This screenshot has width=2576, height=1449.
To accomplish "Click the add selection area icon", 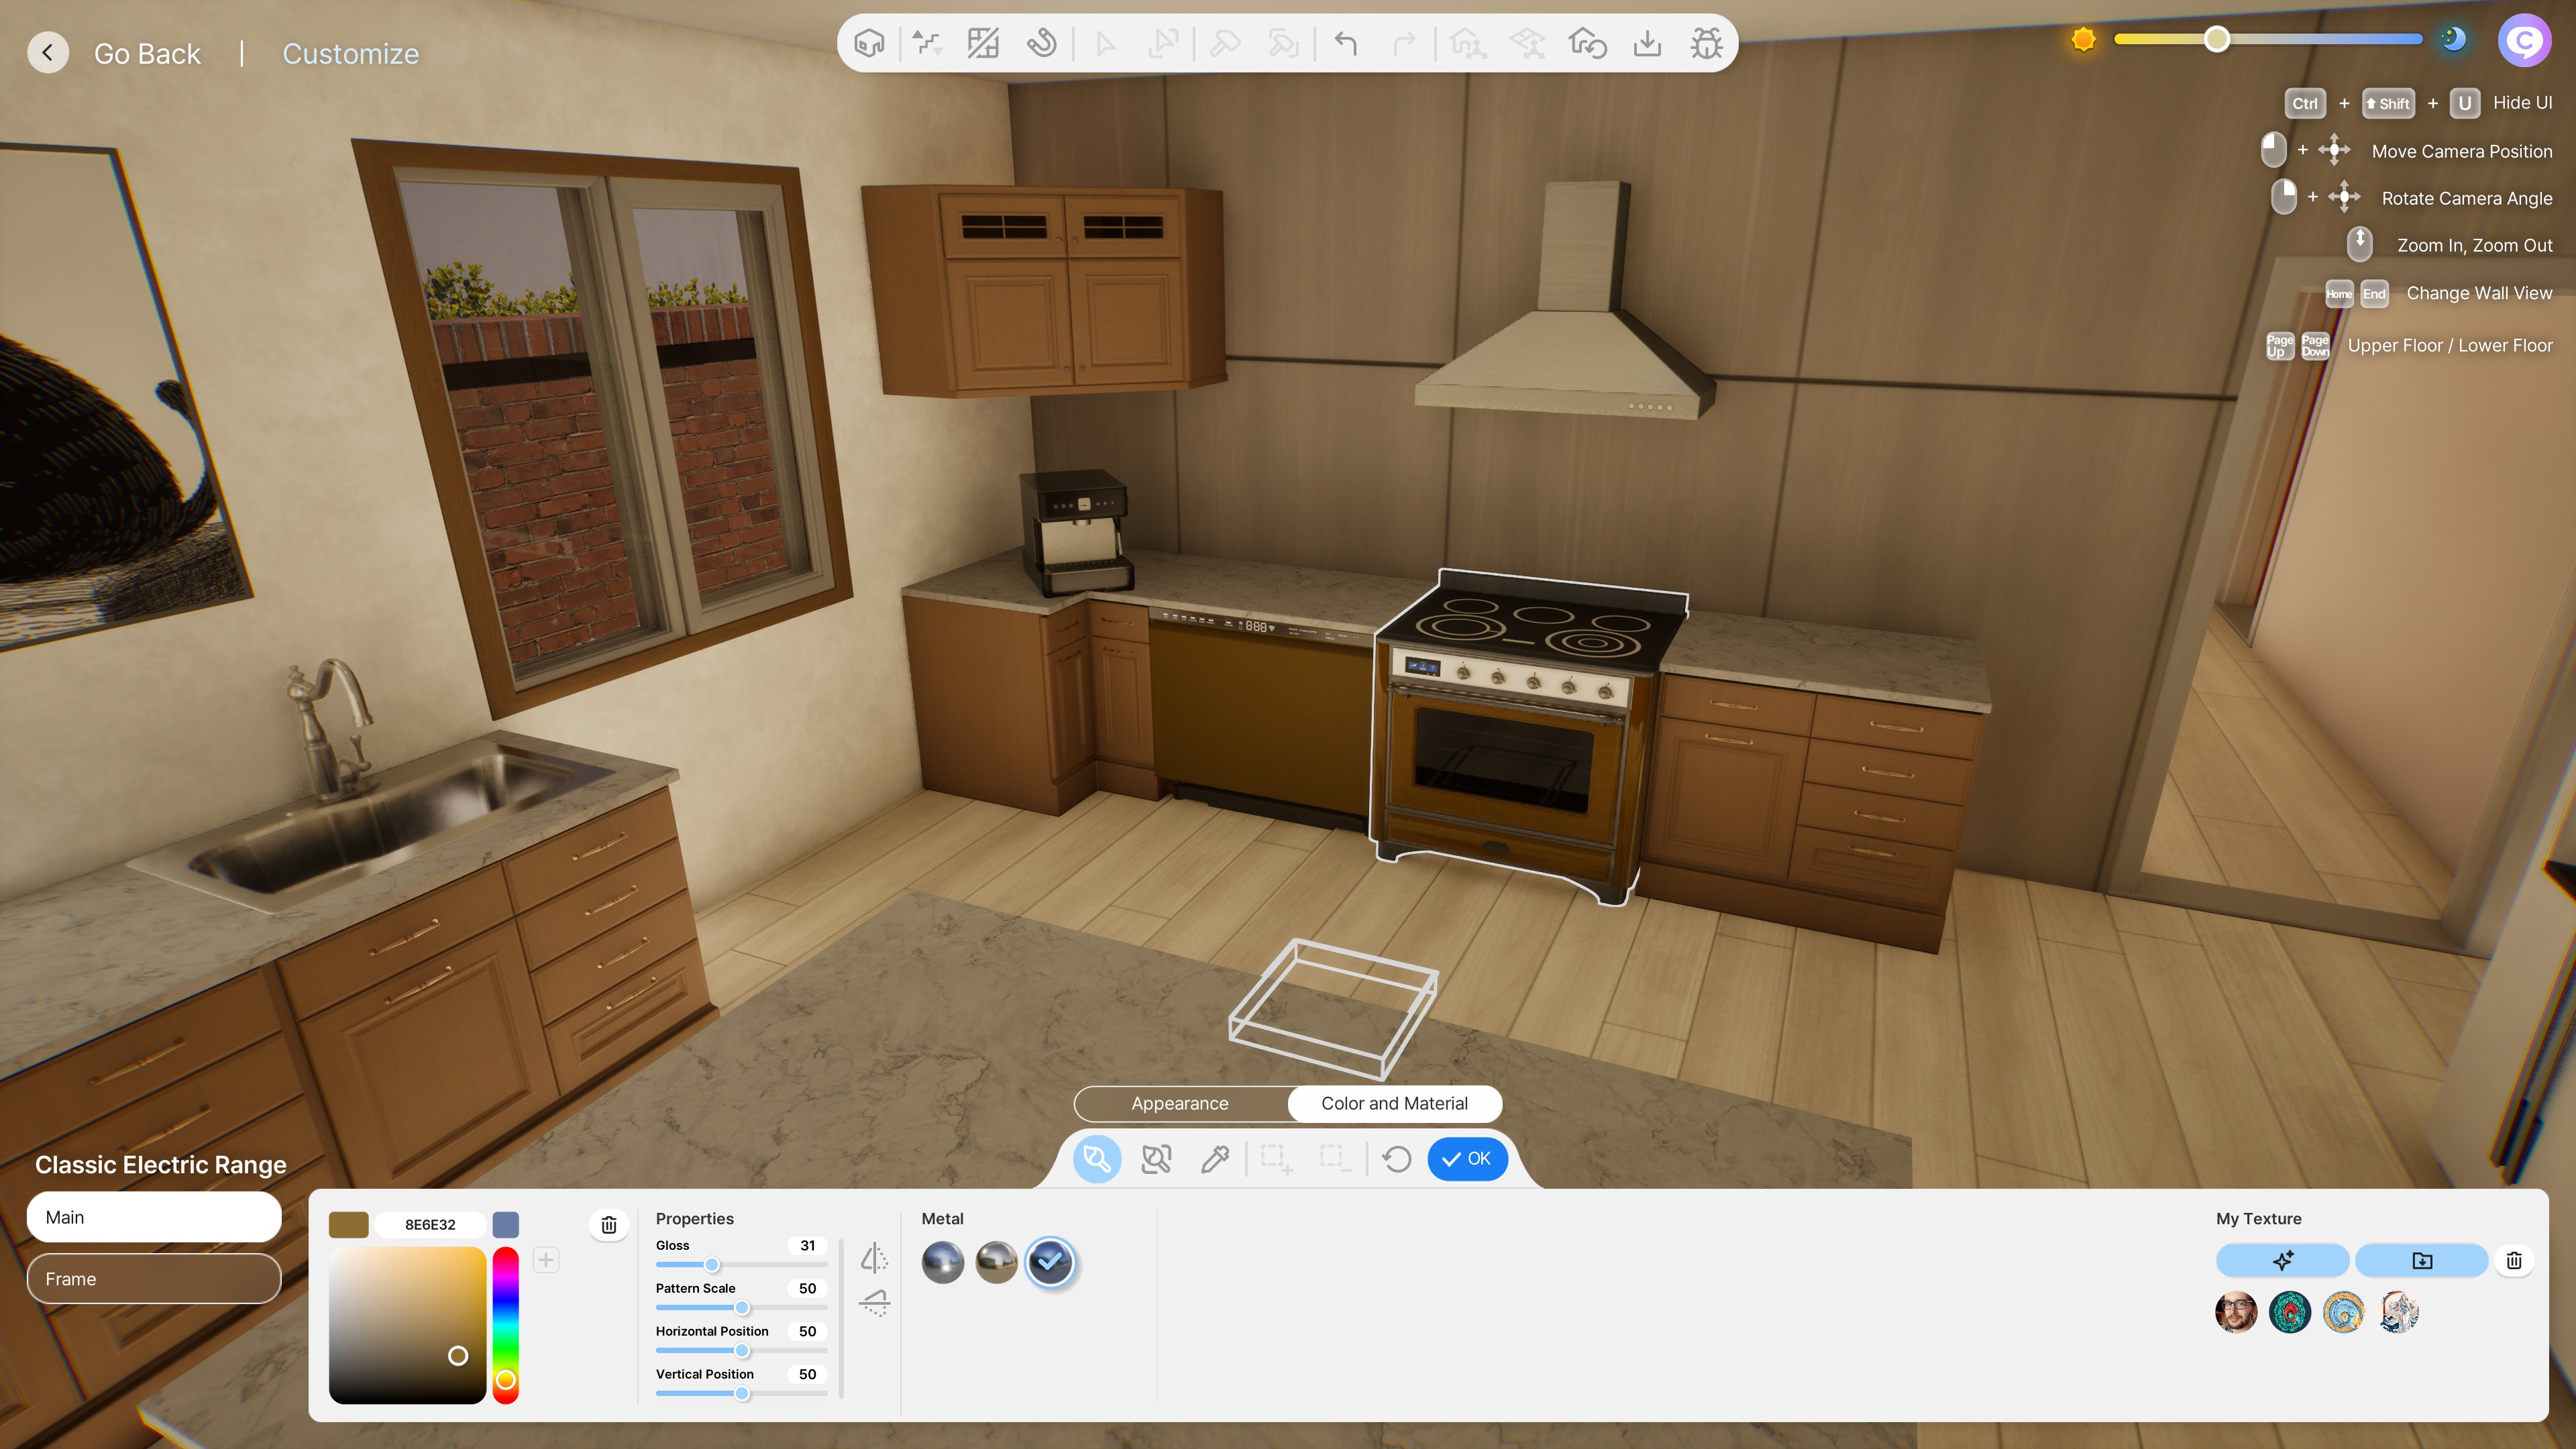I will [1276, 1159].
